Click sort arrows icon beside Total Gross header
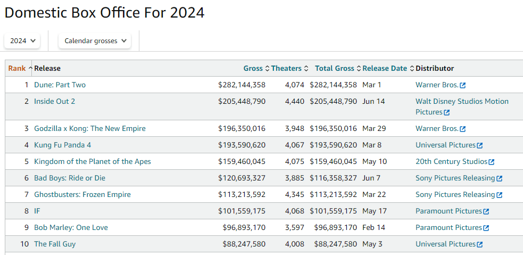The image size is (523, 255). pos(359,68)
